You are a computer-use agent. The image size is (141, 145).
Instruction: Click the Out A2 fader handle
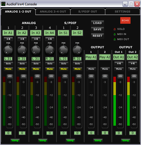tap(134, 77)
